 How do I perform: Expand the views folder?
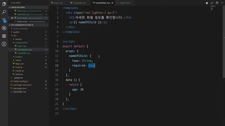pyautogui.click(x=28, y=60)
